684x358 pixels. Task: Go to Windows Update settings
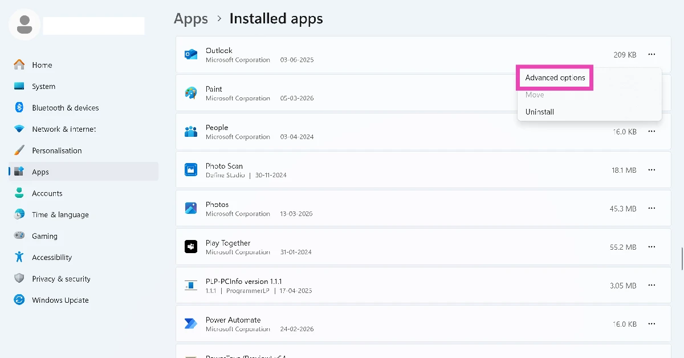pos(60,300)
